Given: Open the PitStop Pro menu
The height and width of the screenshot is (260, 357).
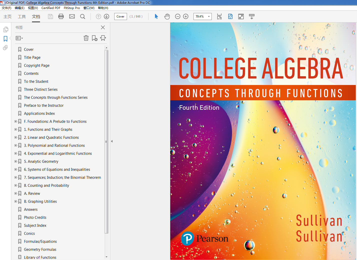Looking at the screenshot, I should pyautogui.click(x=72, y=8).
